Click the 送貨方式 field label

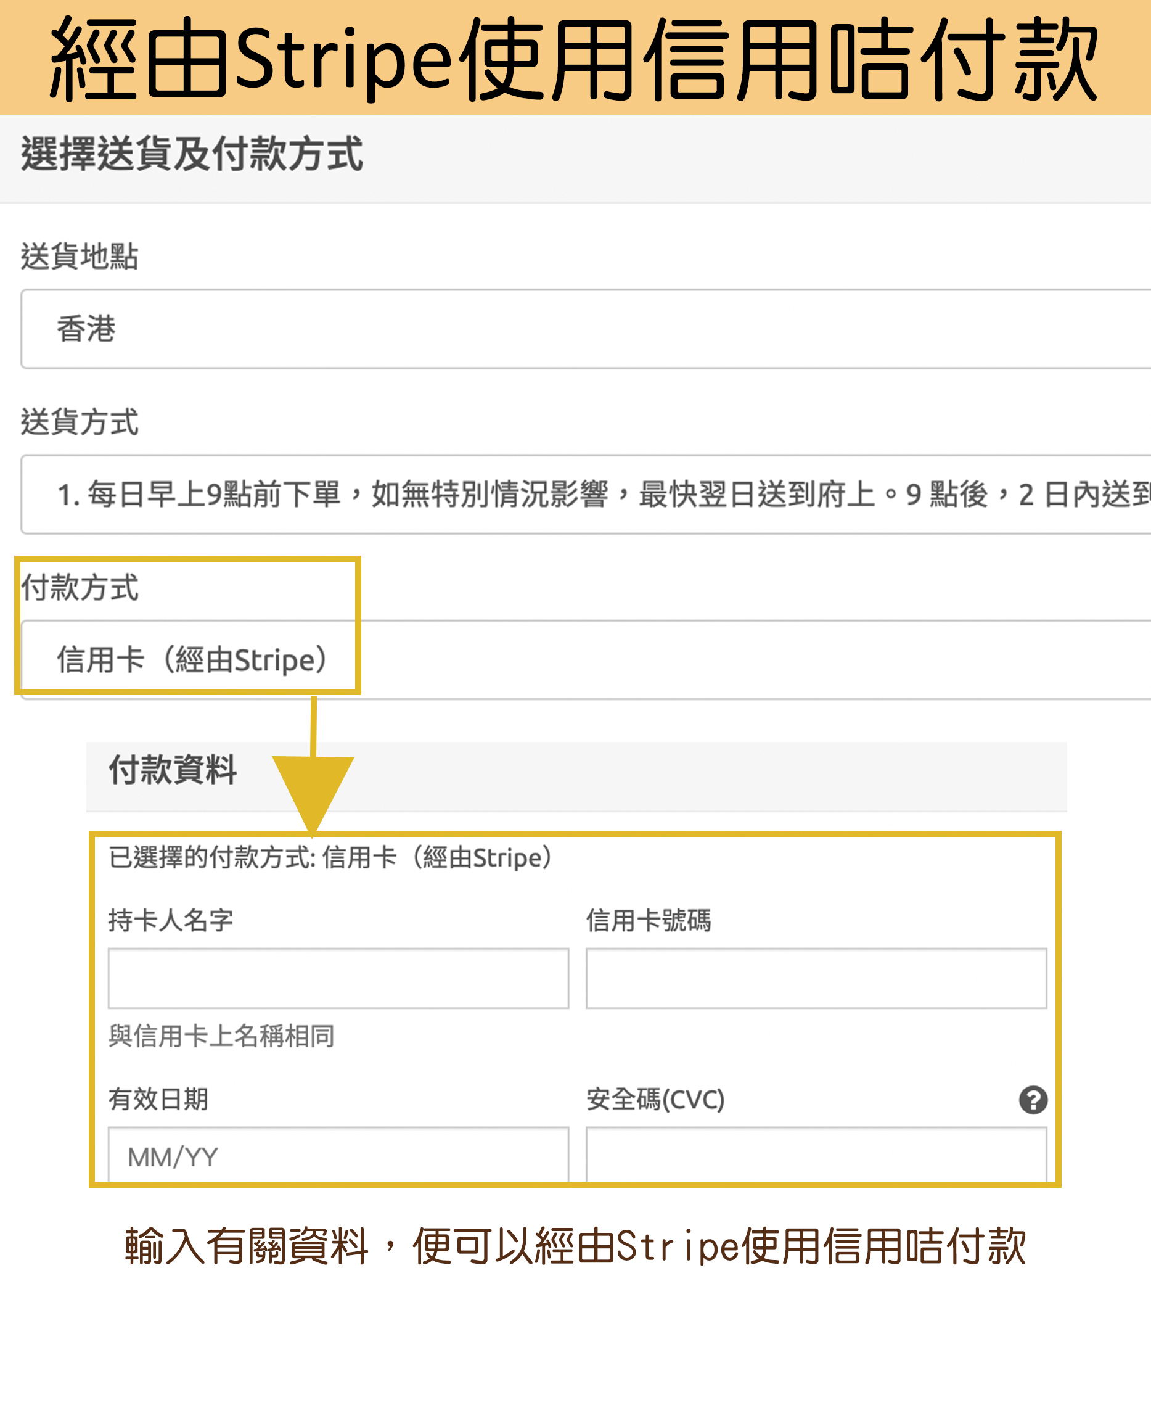[x=80, y=422]
